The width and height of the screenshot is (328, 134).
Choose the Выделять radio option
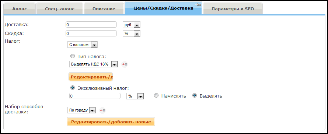click(195, 96)
